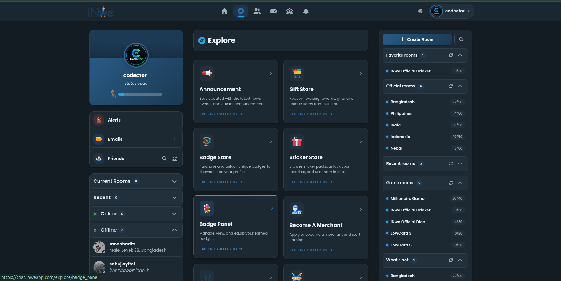Collapse the Favorite rooms section
Viewport: 561px width, 281px height.
point(460,55)
